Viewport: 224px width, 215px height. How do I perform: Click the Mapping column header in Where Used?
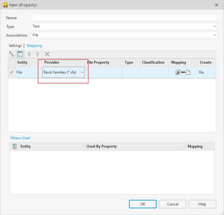click(200, 146)
